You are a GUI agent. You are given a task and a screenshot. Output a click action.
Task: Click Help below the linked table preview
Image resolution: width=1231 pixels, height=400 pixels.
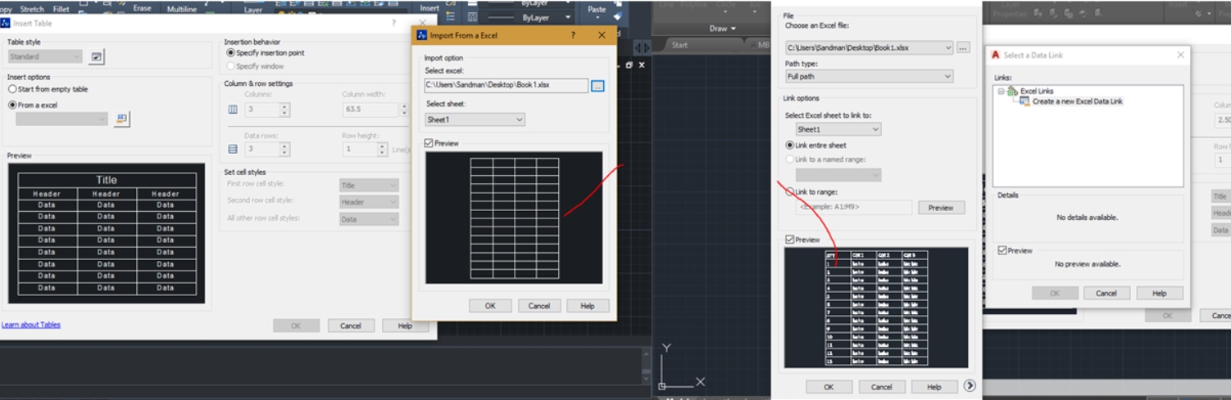point(933,387)
